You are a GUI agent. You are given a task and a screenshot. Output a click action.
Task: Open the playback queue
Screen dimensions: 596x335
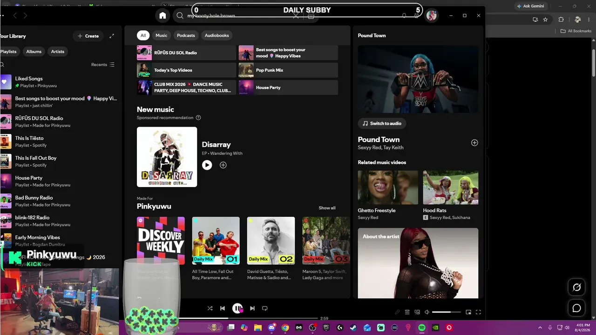[407, 312]
